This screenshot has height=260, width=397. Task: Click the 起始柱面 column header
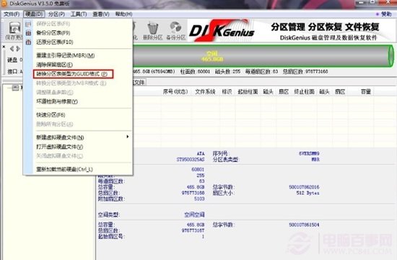tap(248, 92)
